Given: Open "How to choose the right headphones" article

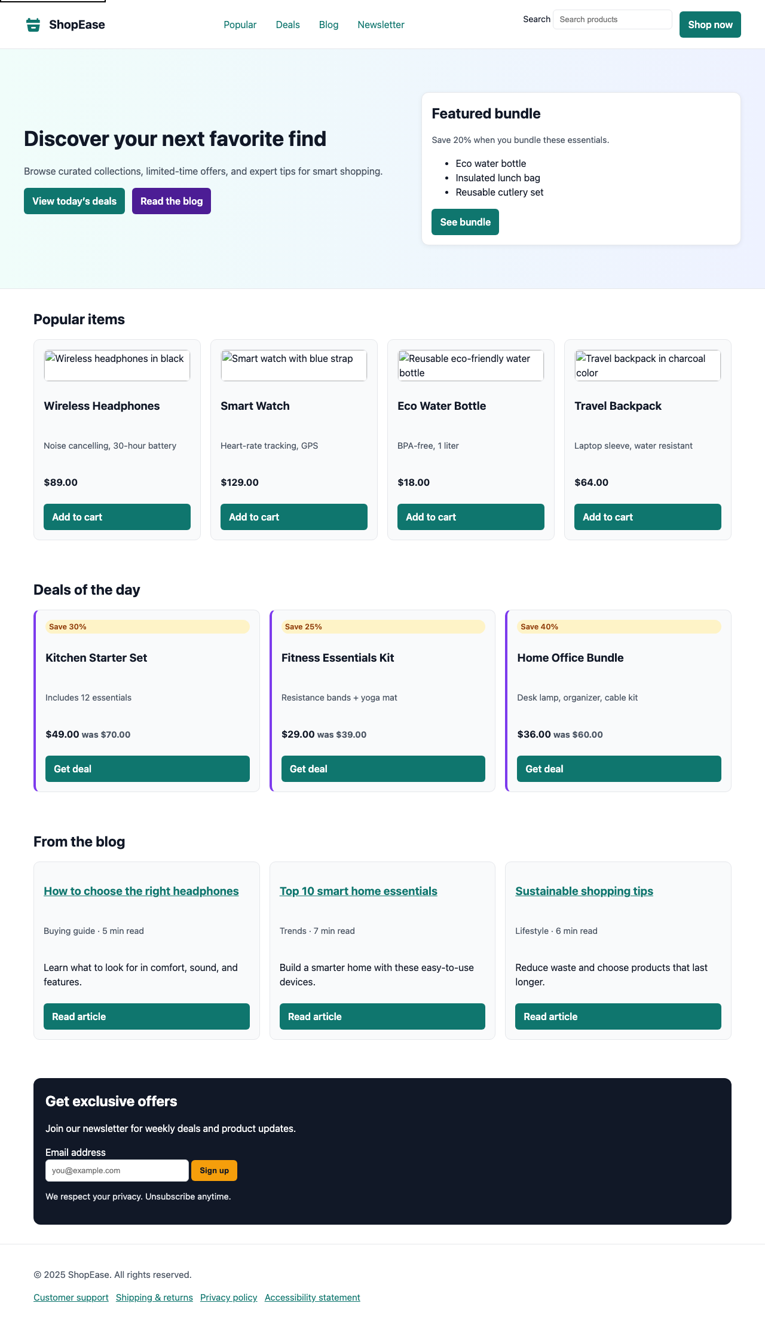Looking at the screenshot, I should pyautogui.click(x=141, y=891).
